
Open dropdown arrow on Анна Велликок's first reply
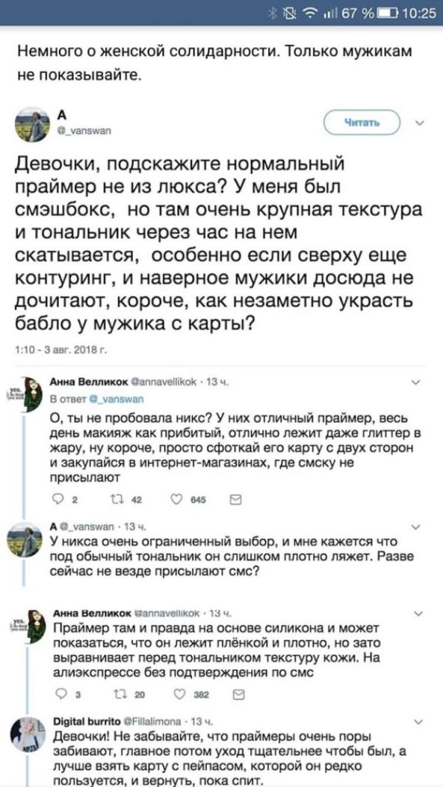point(416,382)
